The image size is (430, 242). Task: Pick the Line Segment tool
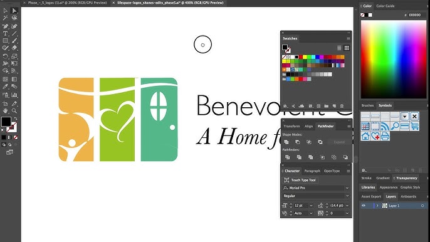tap(14, 34)
